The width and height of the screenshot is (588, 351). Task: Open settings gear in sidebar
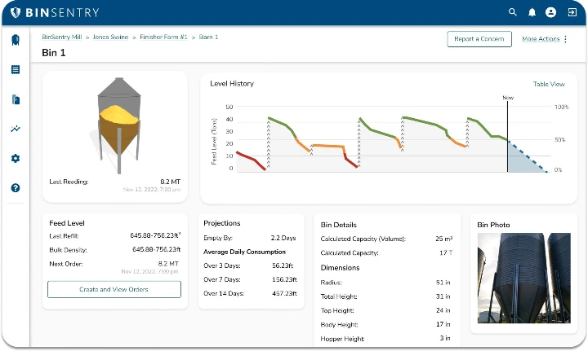pos(15,158)
